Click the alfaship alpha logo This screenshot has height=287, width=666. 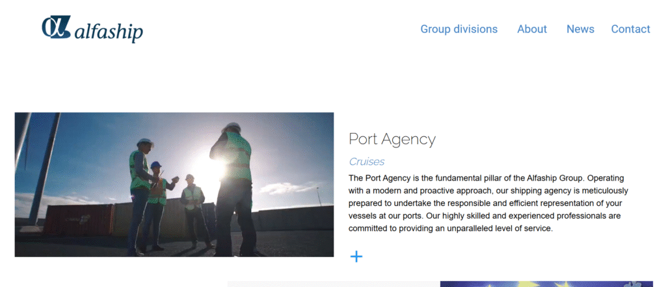92,29
